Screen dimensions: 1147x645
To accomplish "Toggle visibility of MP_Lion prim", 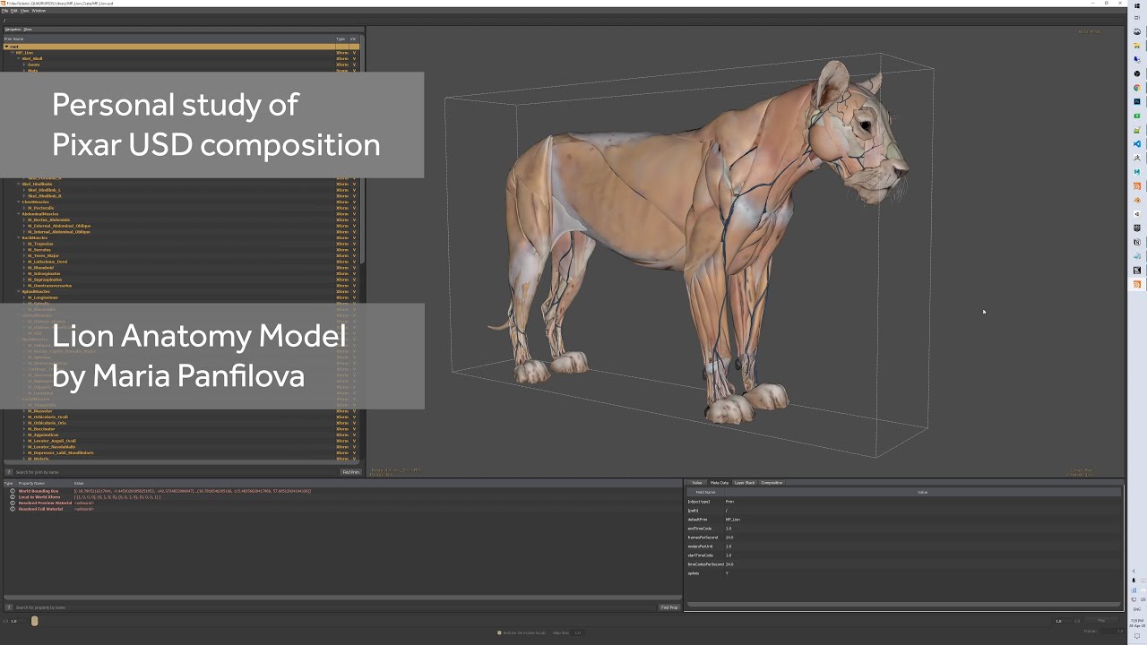I will 354,52.
